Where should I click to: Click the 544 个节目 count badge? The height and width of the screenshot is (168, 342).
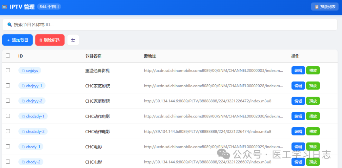(x=49, y=7)
